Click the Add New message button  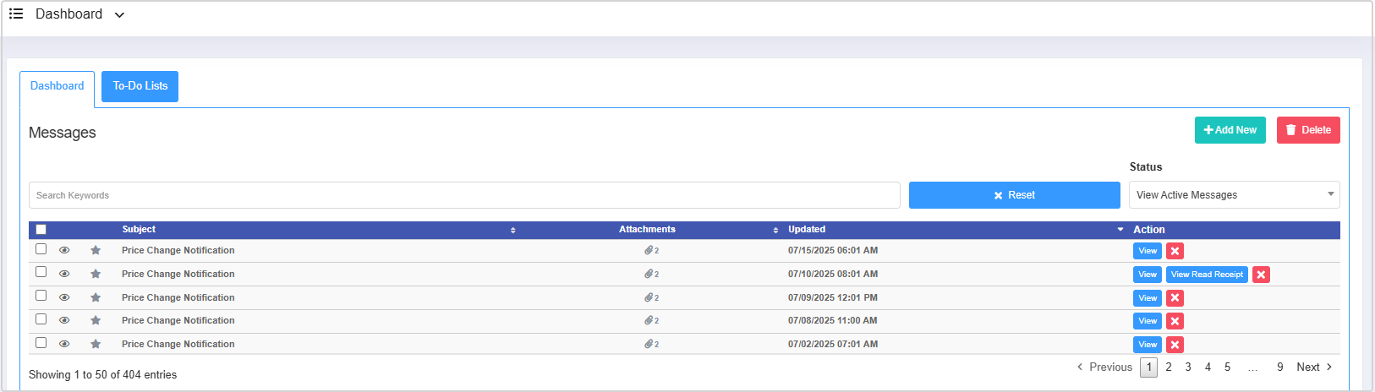[x=1230, y=130]
